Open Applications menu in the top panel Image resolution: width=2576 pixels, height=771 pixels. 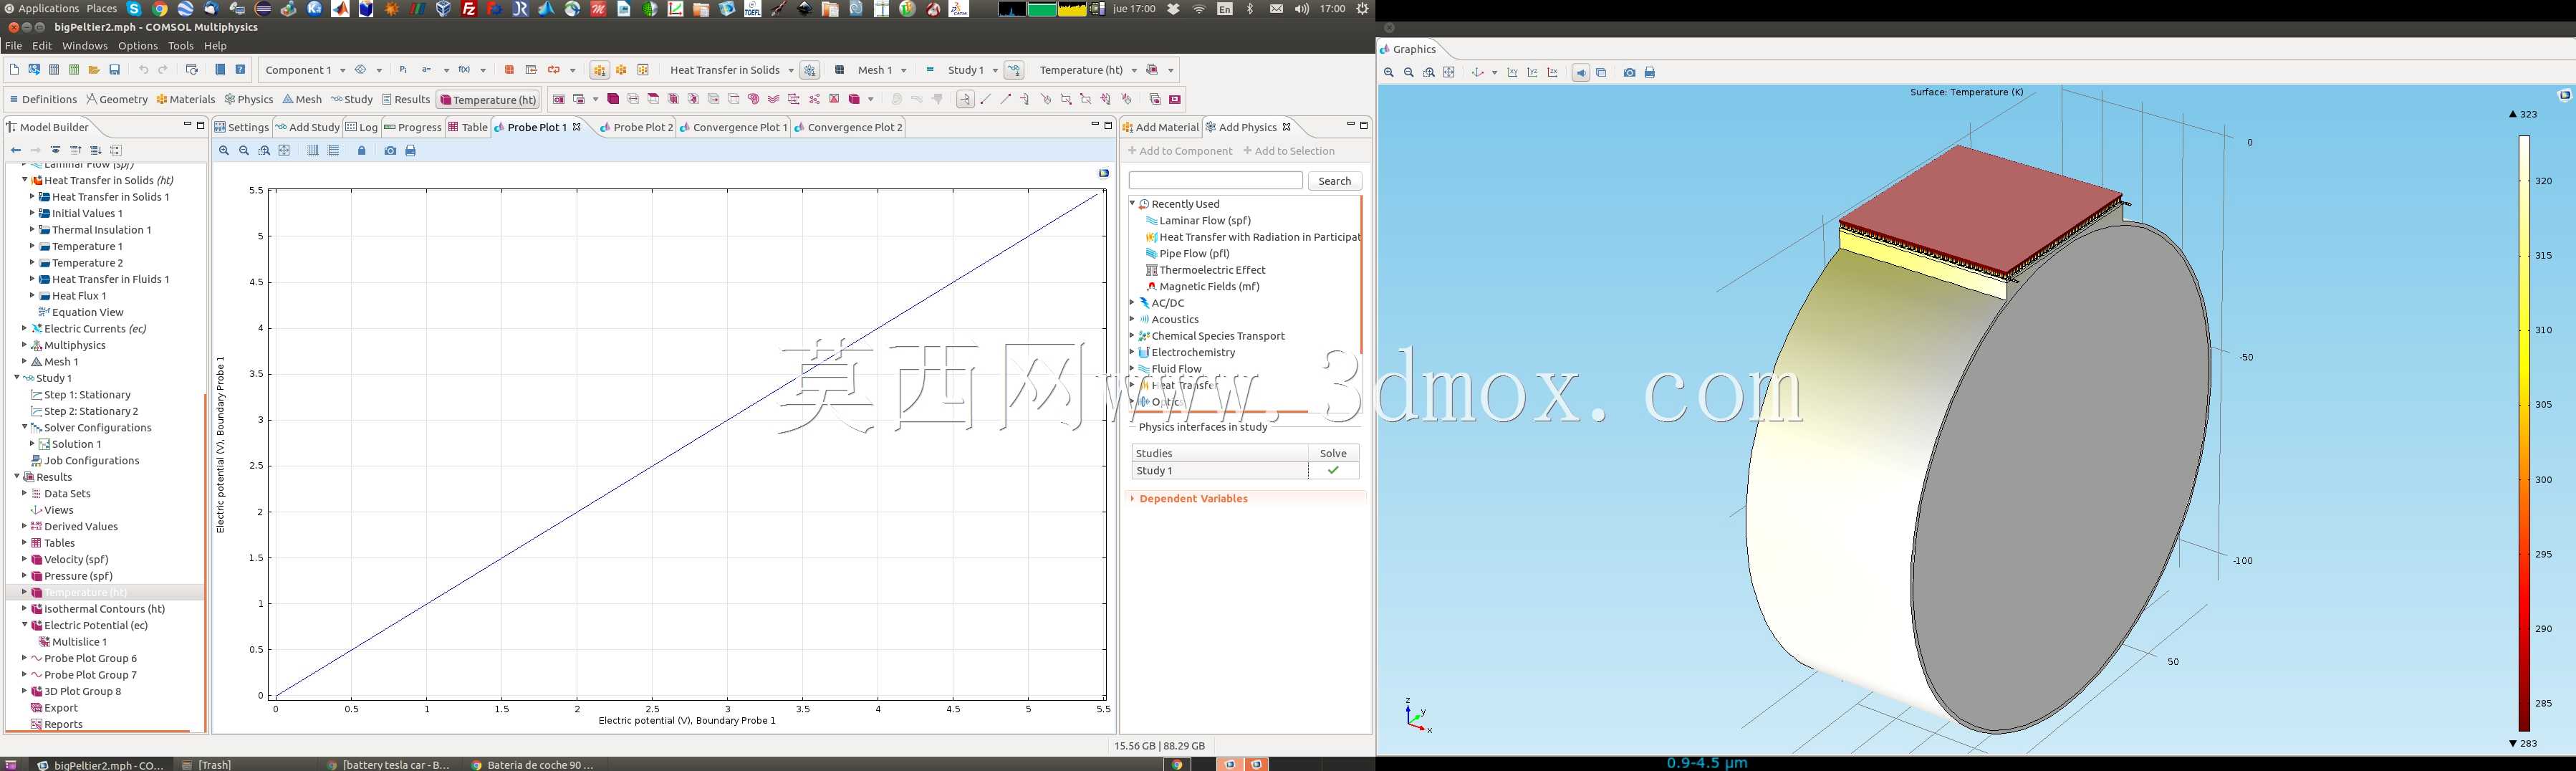point(41,8)
